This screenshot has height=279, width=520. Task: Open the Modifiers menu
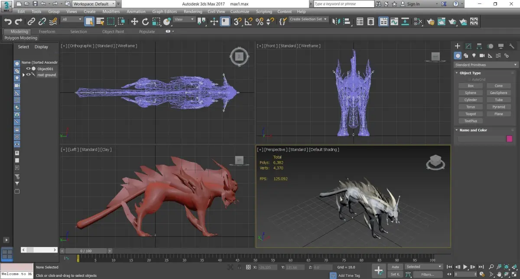[111, 12]
